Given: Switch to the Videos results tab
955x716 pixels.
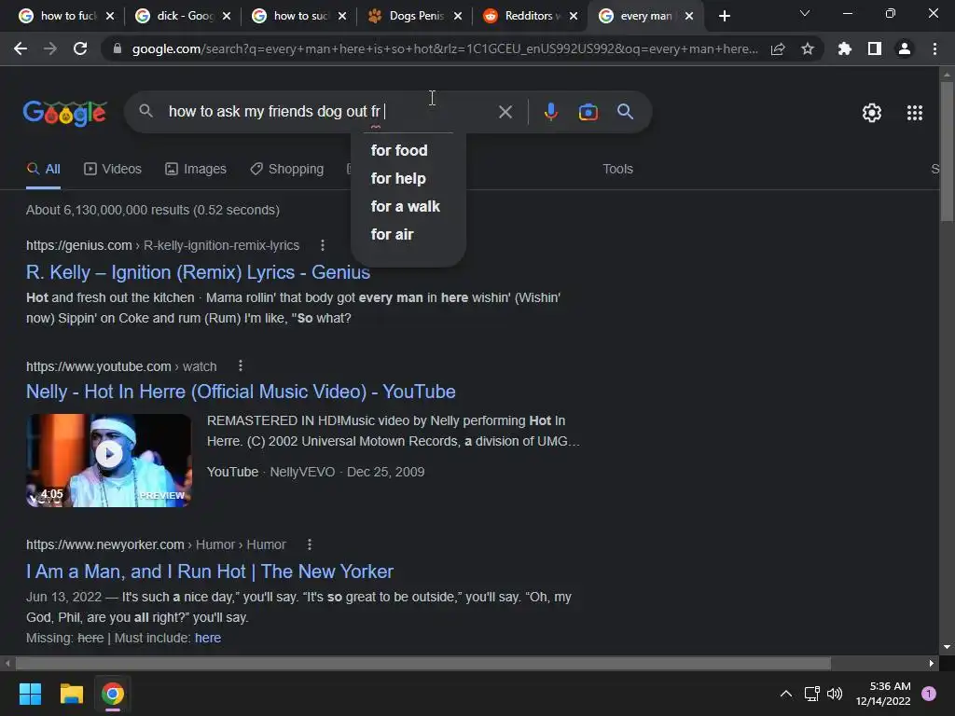Looking at the screenshot, I should (113, 170).
